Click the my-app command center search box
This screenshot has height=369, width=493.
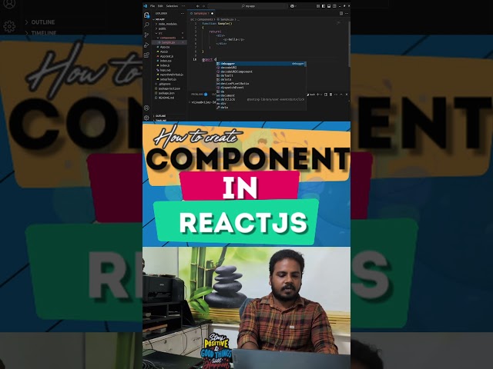tap(248, 6)
